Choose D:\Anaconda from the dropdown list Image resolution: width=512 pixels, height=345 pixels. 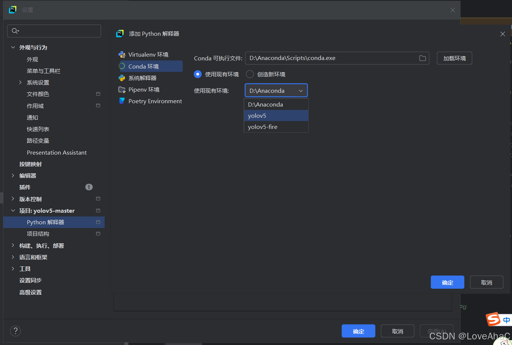coord(276,105)
